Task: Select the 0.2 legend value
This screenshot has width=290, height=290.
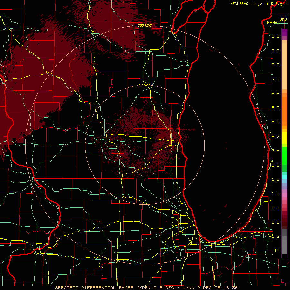Action: pos(275,208)
